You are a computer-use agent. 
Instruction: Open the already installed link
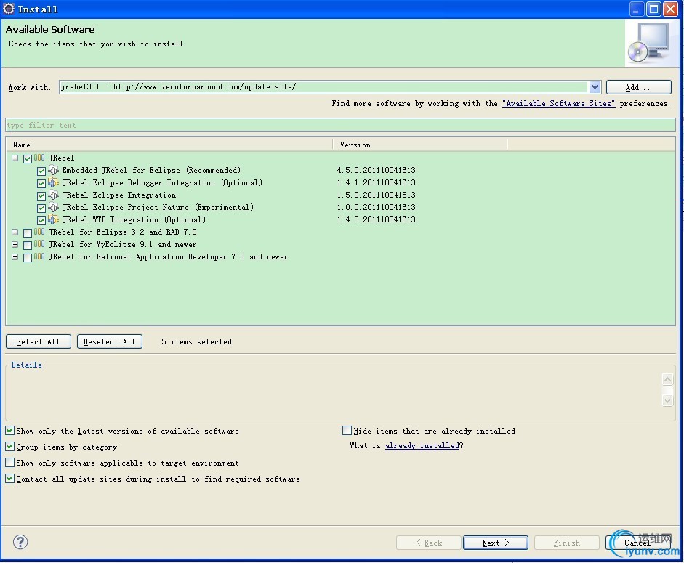click(x=422, y=445)
